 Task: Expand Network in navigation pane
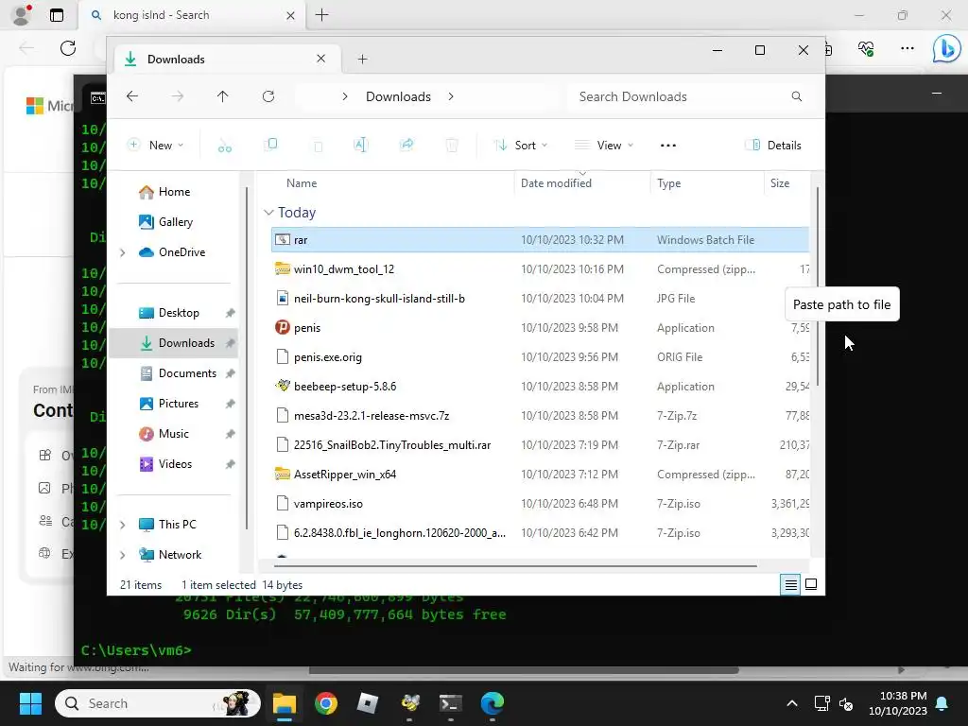pos(122,555)
